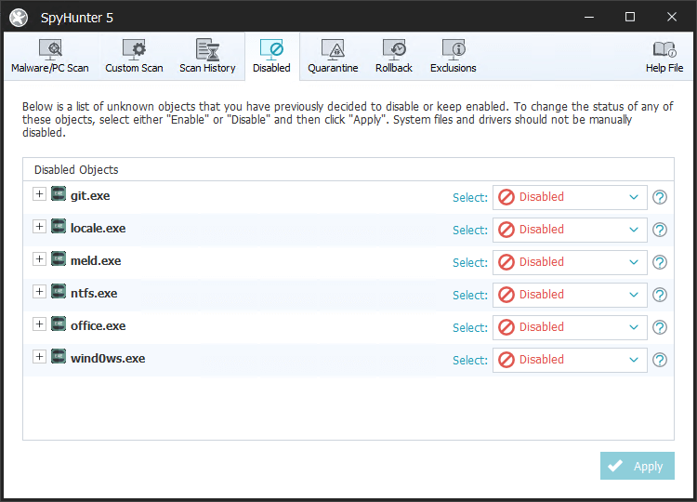Select the wind0ws.exe list item
This screenshot has width=697, height=502.
[108, 359]
